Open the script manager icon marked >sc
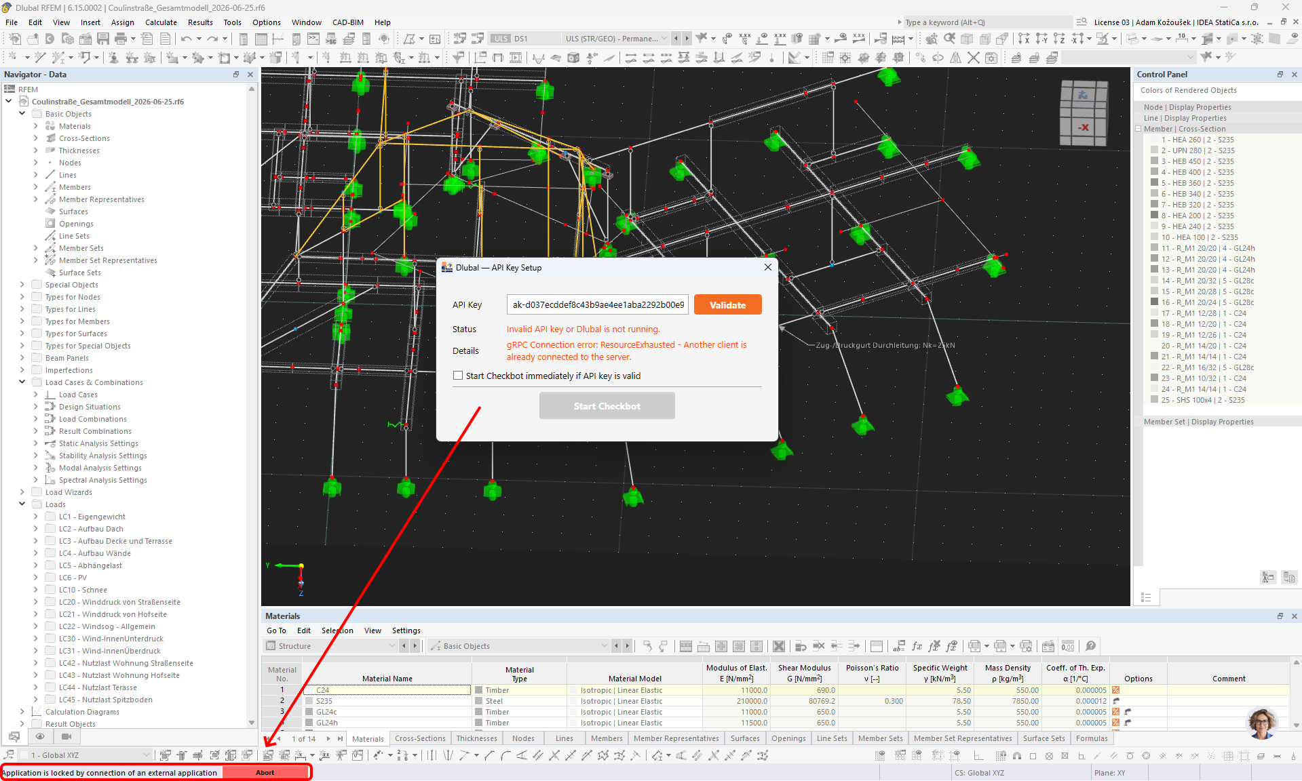The height and width of the screenshot is (781, 1302). [331, 39]
